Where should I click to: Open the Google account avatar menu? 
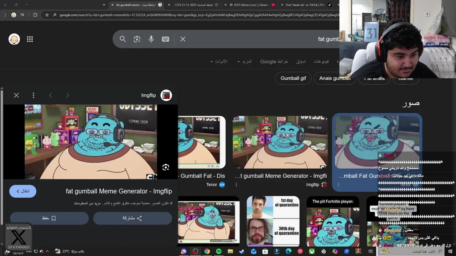pyautogui.click(x=14, y=39)
